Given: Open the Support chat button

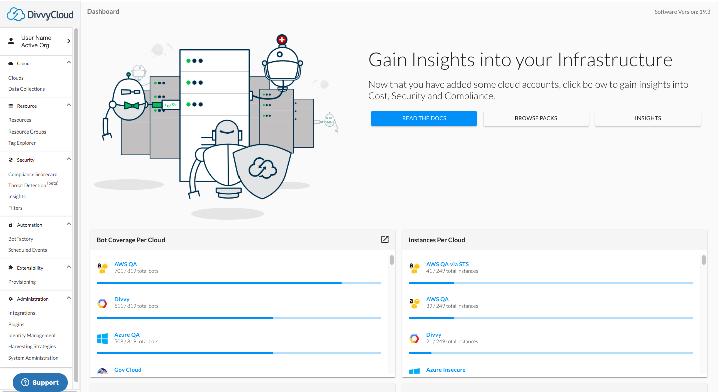Looking at the screenshot, I should [x=40, y=383].
